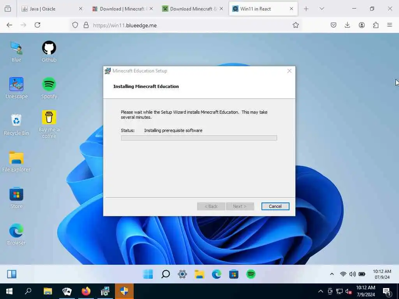
Task: Open host taskbar search
Action: tap(28, 291)
